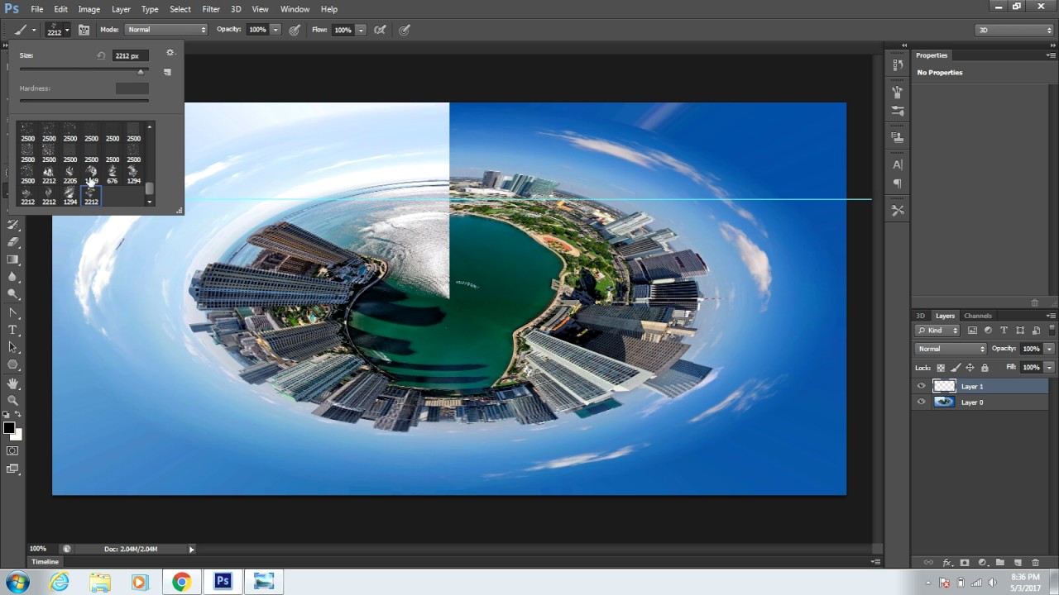This screenshot has height=595, width=1059.
Task: Create new fill or adjustment layer
Action: [982, 563]
